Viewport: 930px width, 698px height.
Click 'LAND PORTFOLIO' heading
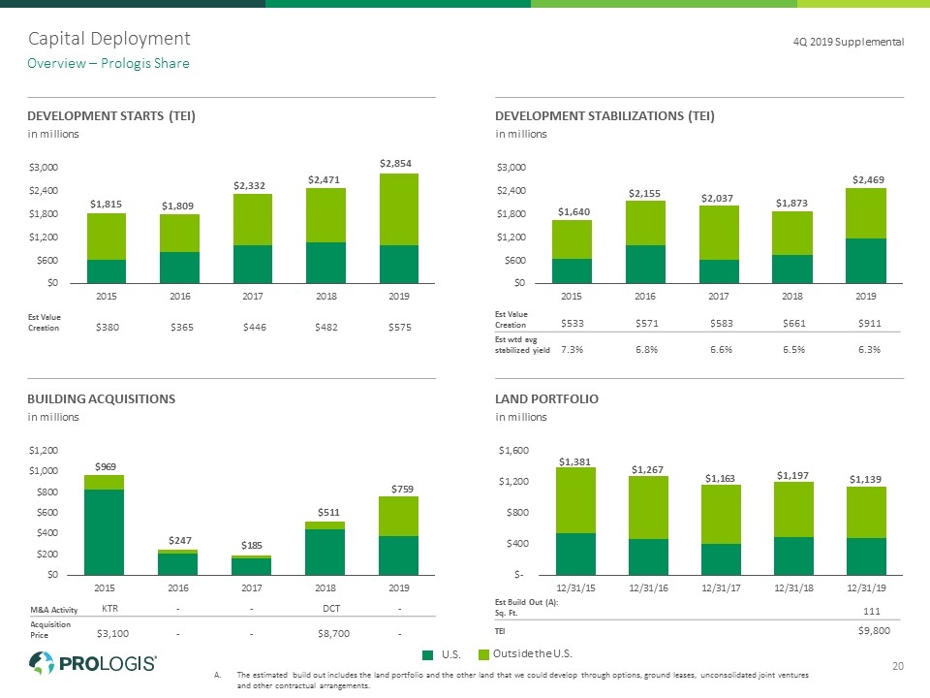pyautogui.click(x=546, y=398)
